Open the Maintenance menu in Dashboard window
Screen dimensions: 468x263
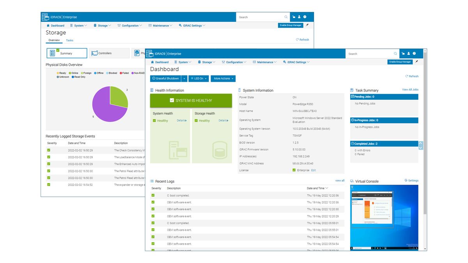tap(265, 62)
